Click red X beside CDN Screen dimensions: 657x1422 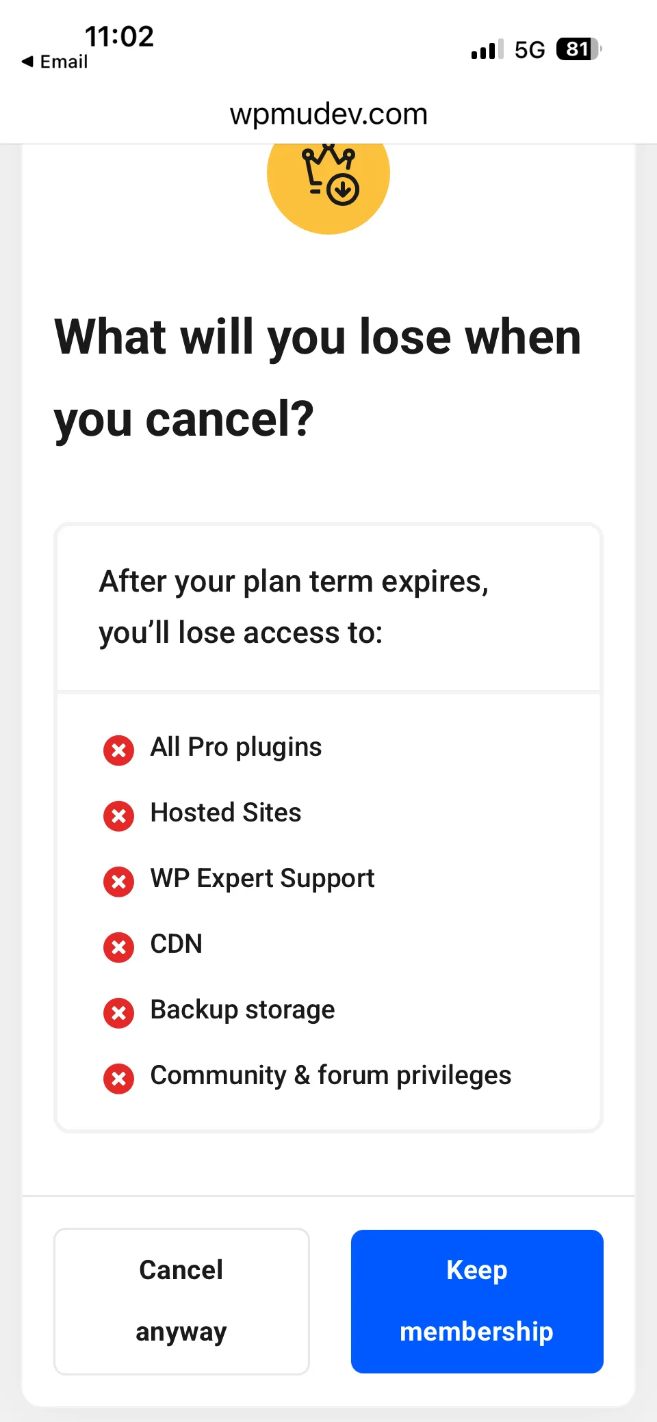tap(118, 947)
